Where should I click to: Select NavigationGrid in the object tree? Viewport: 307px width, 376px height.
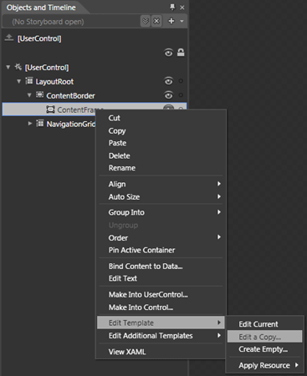point(71,124)
